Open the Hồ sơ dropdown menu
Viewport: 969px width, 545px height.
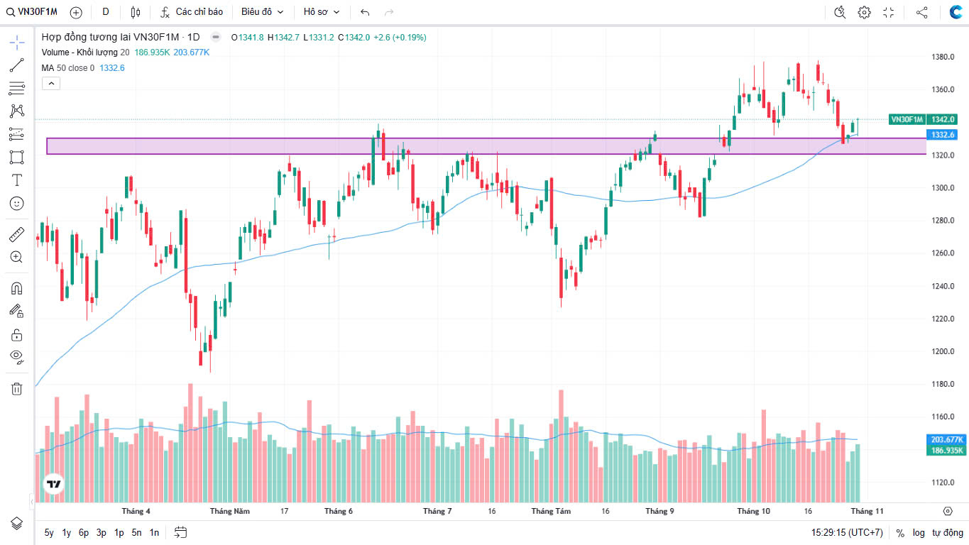(322, 12)
